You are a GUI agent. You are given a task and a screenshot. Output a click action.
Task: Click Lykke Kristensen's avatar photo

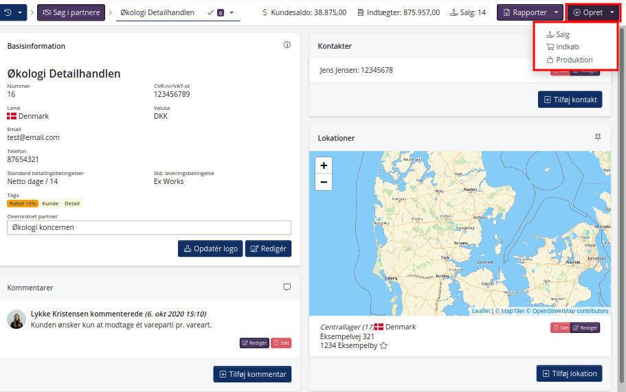pyautogui.click(x=16, y=319)
